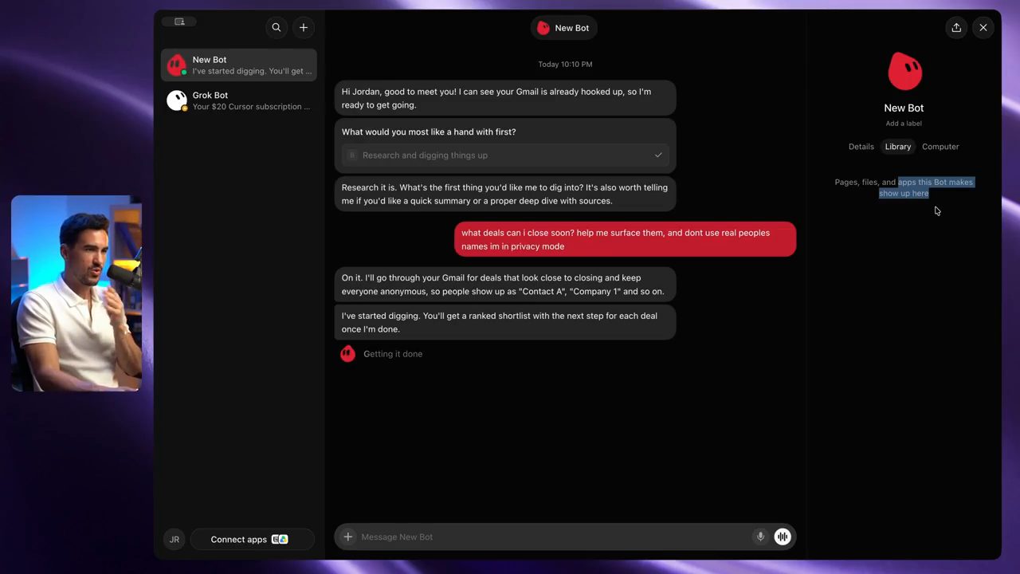Open the Computer tab

point(940,147)
